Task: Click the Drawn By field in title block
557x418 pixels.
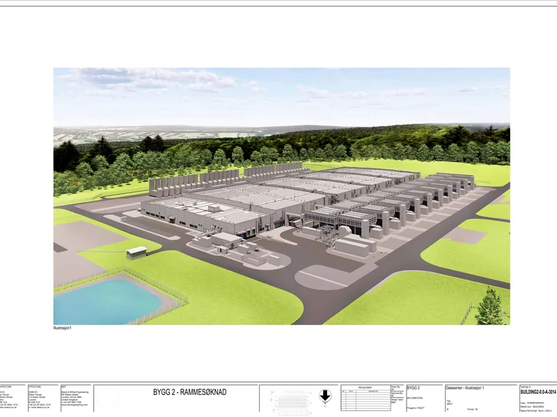Action: click(397, 388)
